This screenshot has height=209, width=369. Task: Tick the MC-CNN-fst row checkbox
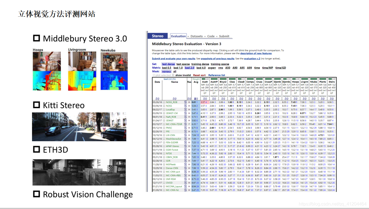pos(164,190)
